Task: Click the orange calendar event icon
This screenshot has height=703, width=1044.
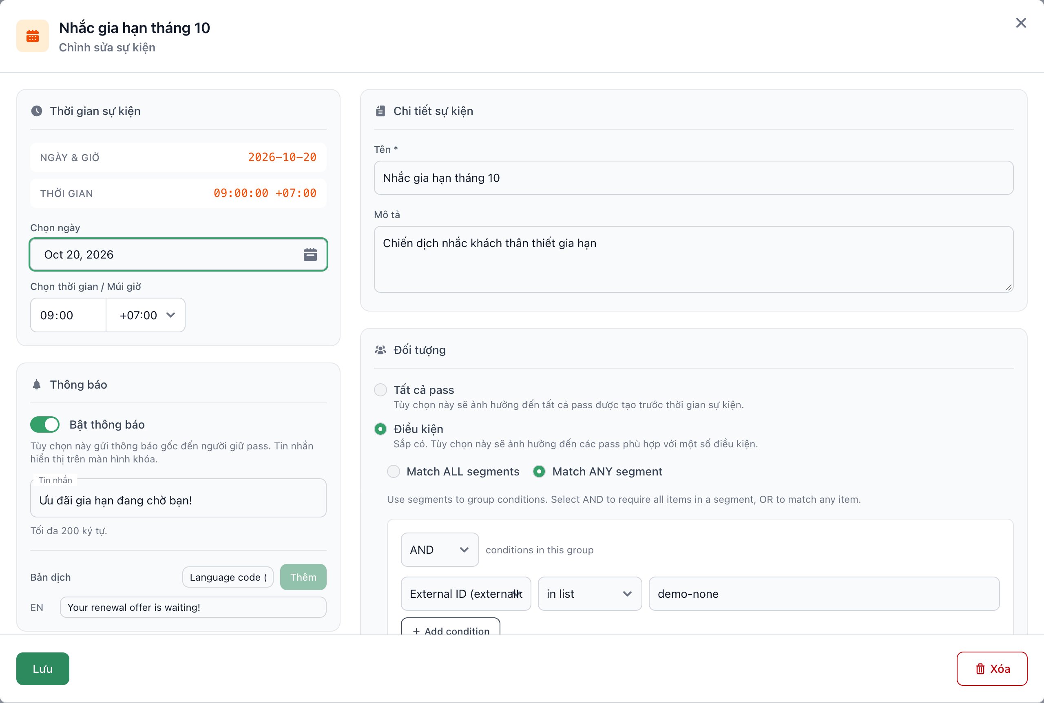Action: click(x=32, y=36)
